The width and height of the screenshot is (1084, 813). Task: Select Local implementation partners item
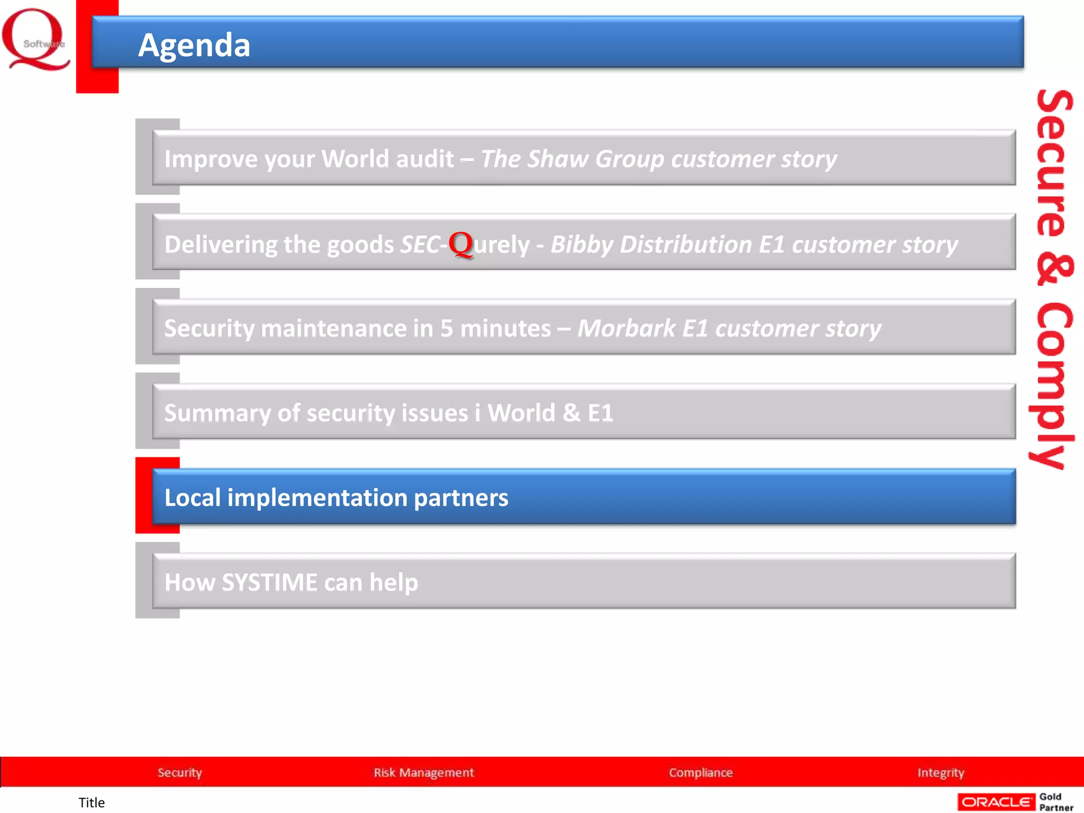click(x=584, y=496)
